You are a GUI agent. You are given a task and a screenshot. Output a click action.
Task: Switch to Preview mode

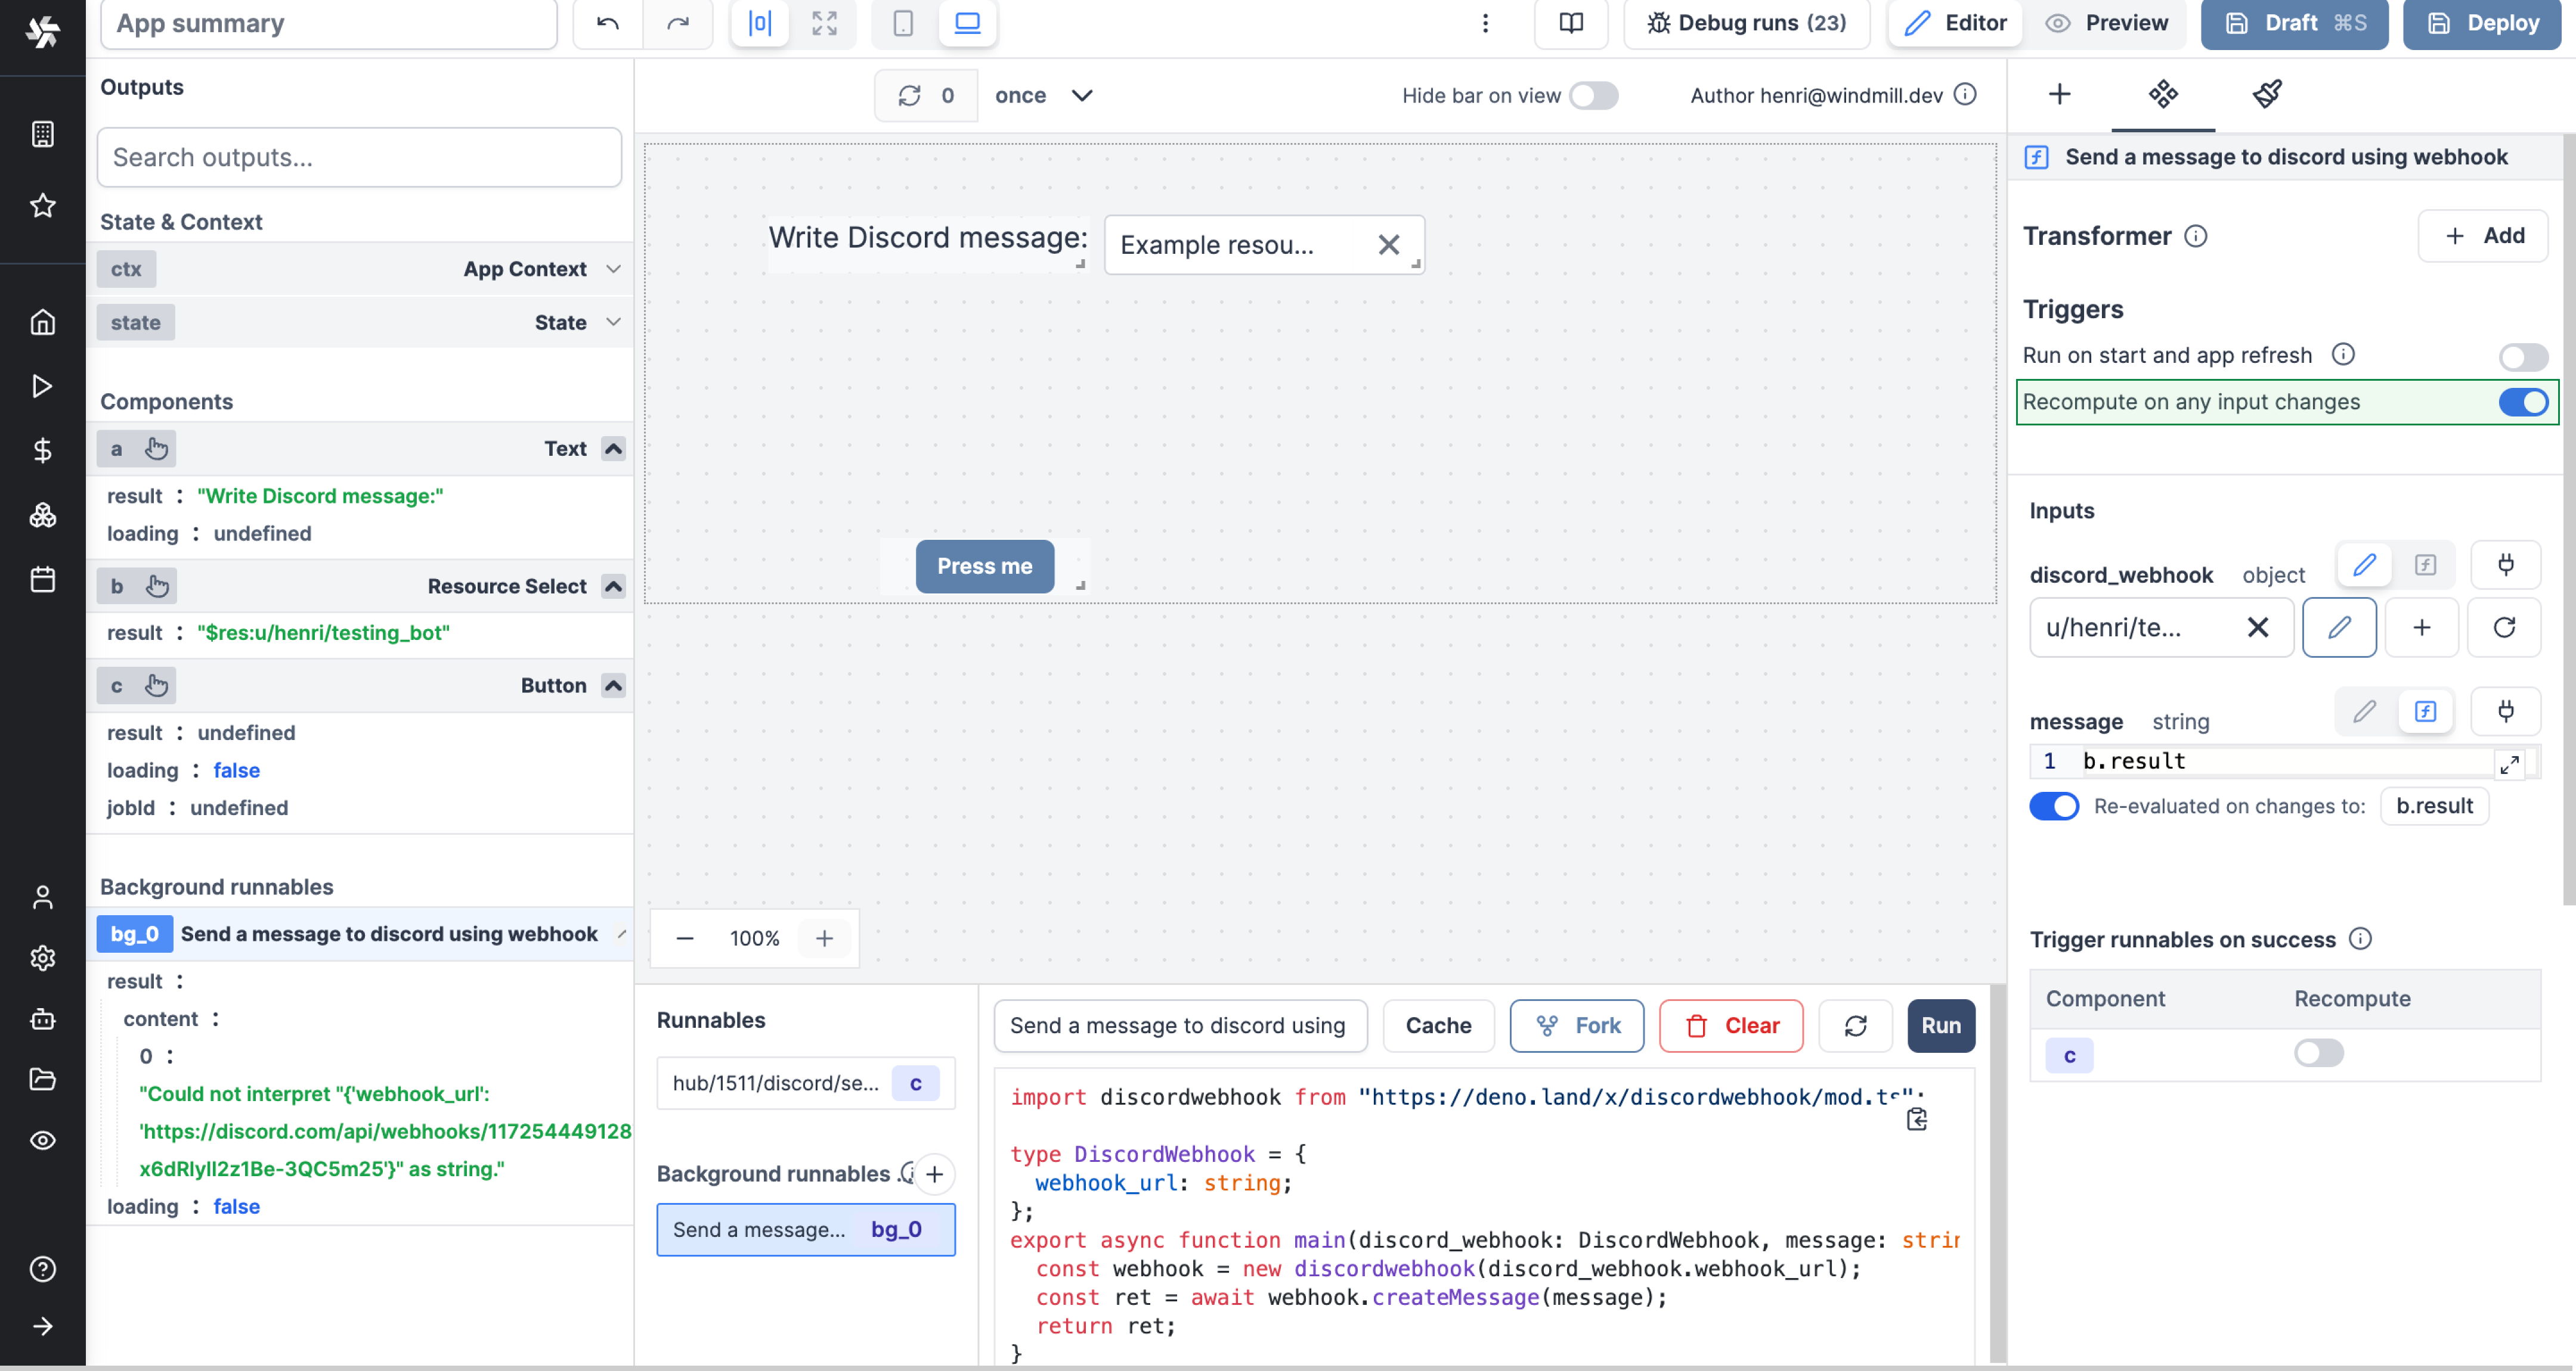2106,23
